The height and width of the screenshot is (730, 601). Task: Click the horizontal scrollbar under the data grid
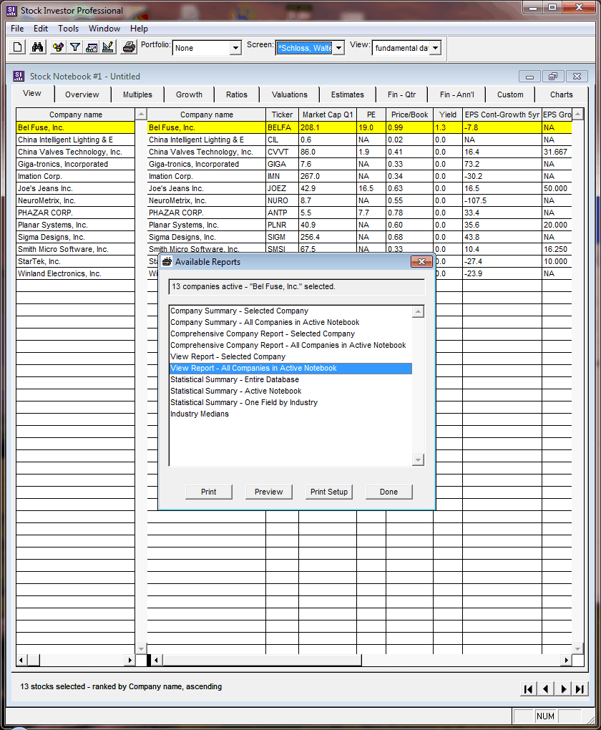(x=358, y=660)
